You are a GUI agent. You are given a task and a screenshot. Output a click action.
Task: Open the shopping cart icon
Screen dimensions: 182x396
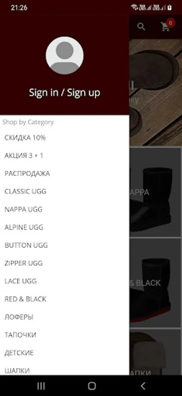coord(165,27)
